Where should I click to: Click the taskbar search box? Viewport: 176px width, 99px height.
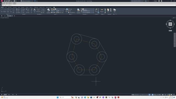[65, 97]
